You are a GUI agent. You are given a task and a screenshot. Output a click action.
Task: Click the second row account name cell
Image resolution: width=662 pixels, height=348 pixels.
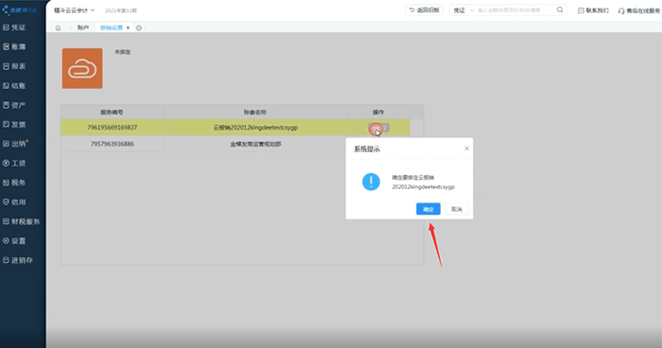(255, 144)
